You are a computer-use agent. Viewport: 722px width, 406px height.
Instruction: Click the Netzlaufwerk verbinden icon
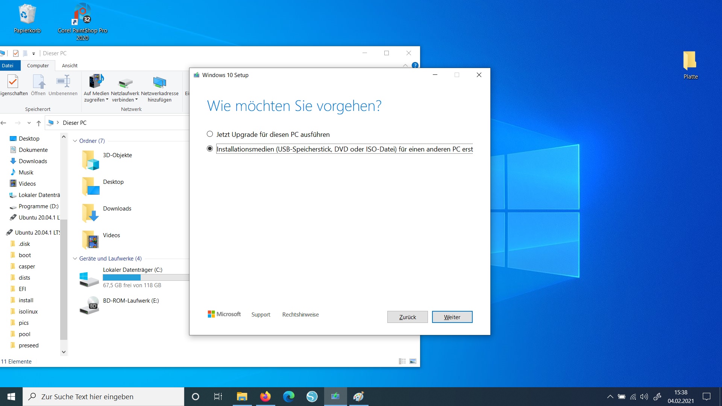[125, 82]
